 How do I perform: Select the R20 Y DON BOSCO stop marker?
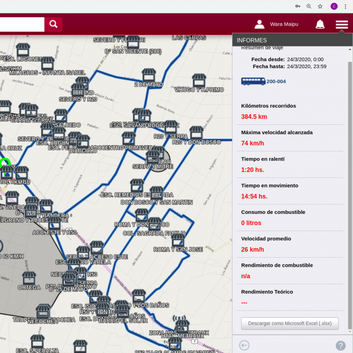[x=196, y=133]
